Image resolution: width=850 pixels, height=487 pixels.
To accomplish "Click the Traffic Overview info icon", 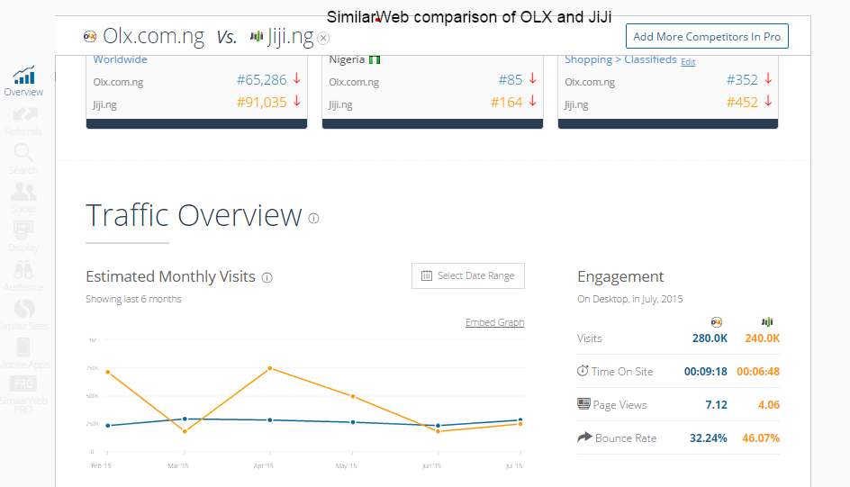I will 314,219.
